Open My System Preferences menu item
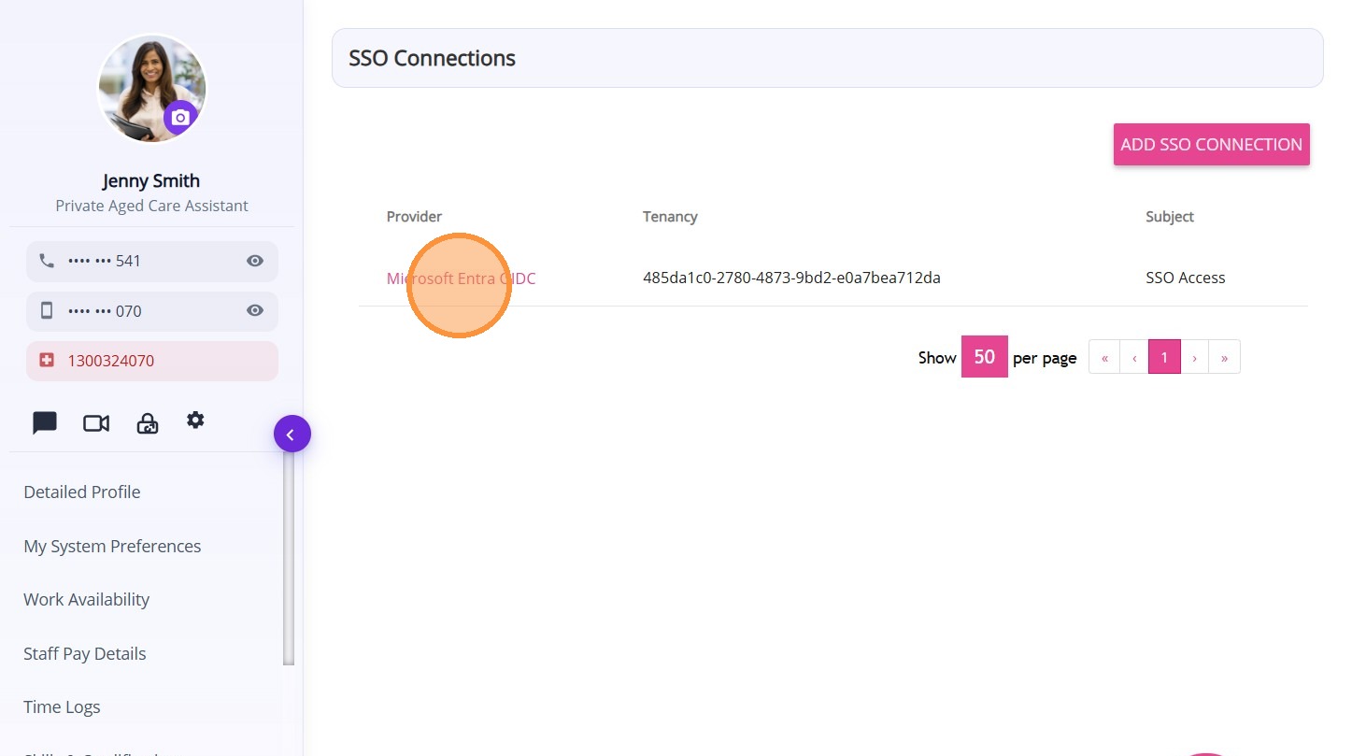The height and width of the screenshot is (756, 1352). pyautogui.click(x=112, y=547)
